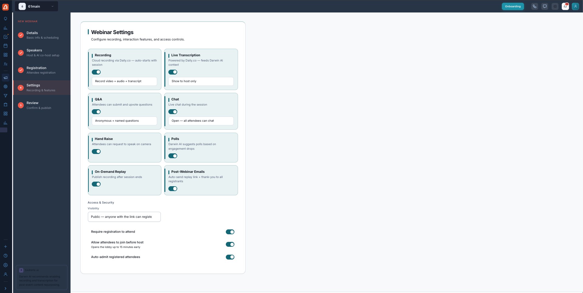Screen dimensions: 583x293
Task: Open the chat message icon in top bar
Action: pos(545,6)
